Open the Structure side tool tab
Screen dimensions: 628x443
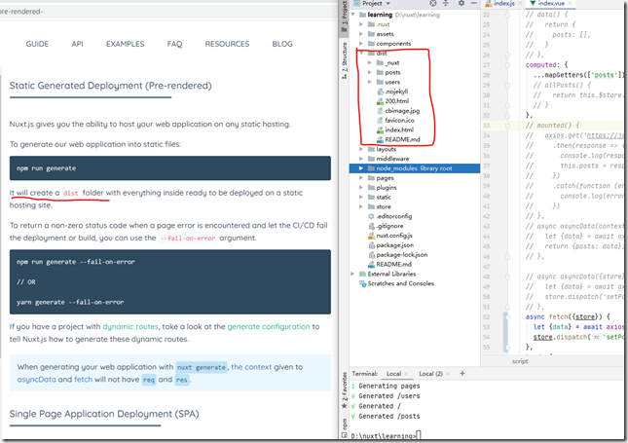point(344,60)
